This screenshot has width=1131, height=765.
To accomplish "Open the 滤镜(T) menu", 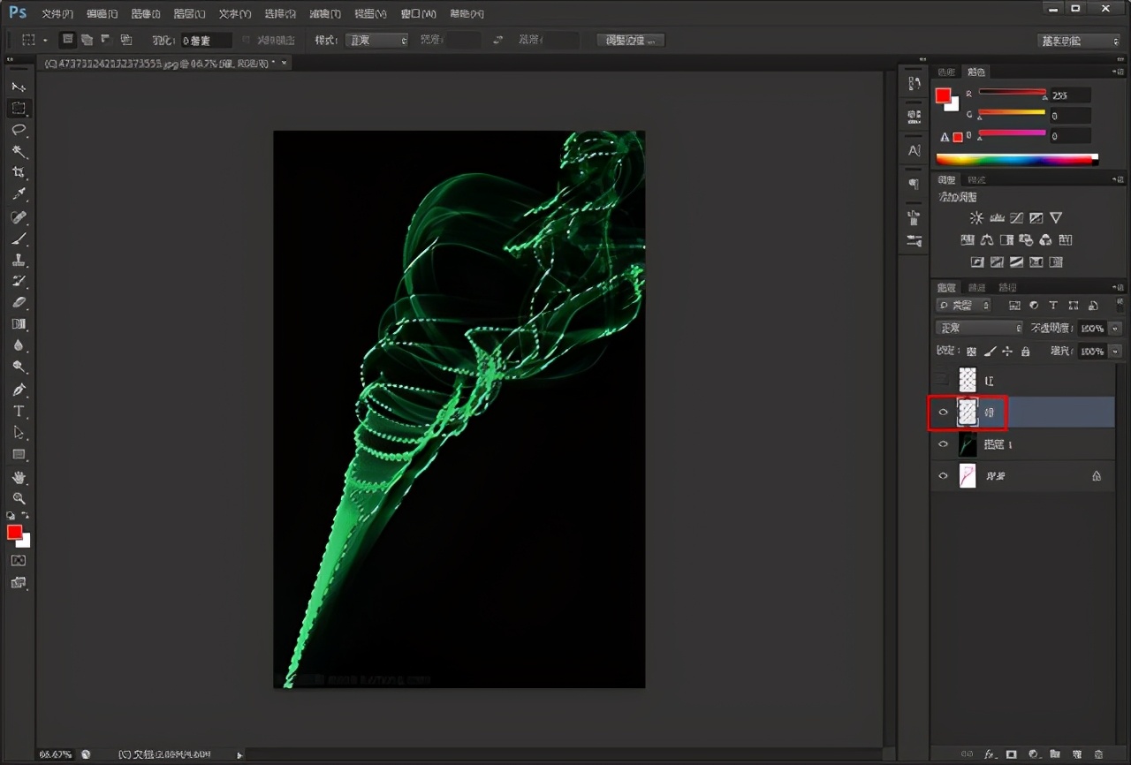I will (x=325, y=14).
